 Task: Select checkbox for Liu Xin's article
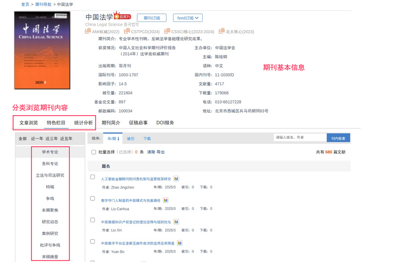tap(92, 220)
